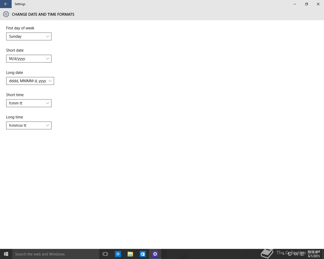
Task: Show hidden system tray icons
Action: [x=283, y=254]
